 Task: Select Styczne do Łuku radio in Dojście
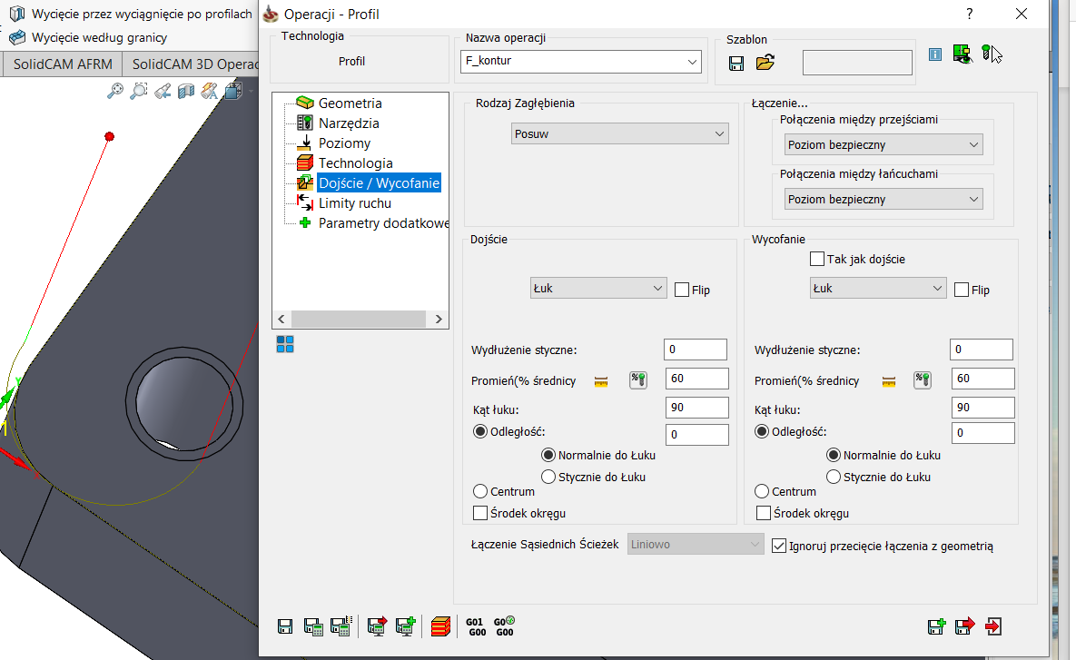point(548,477)
